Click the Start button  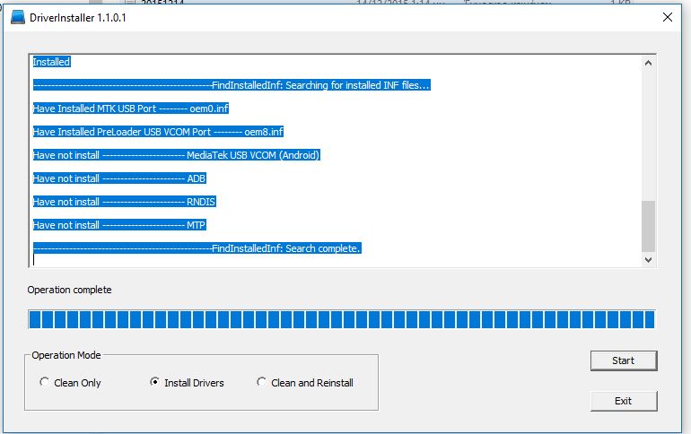click(x=624, y=360)
